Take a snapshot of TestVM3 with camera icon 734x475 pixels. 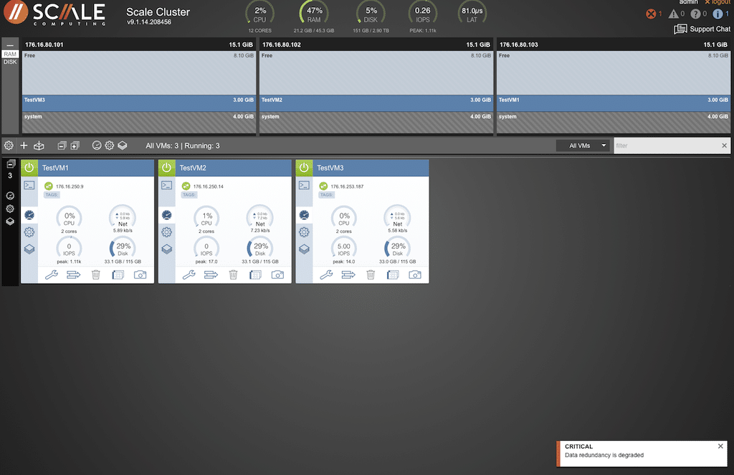[415, 274]
